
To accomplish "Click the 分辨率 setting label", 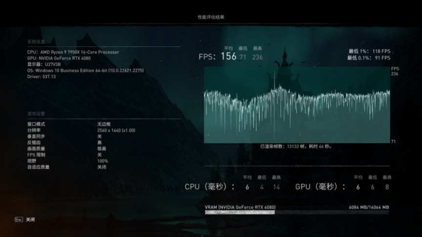I will pos(34,130).
